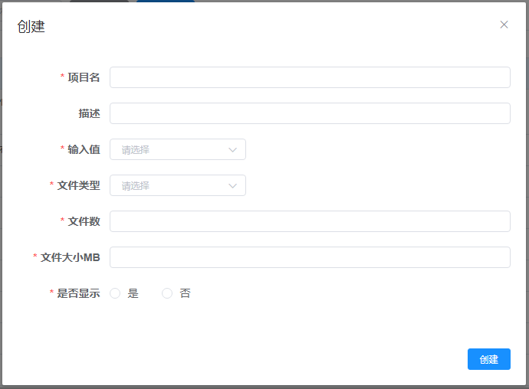Open the 文件类型 请选择 select box
This screenshot has width=529, height=389.
coord(170,186)
